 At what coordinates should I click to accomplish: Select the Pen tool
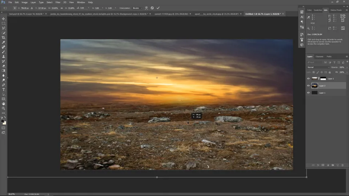[3, 85]
